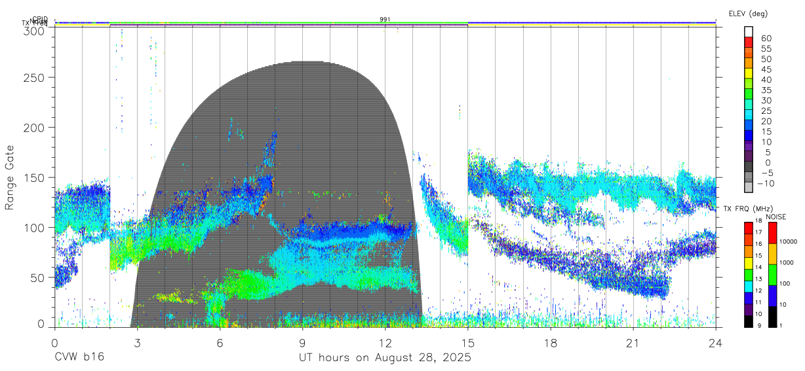
Task: Click the 'ELEV (deg)' colorbar title
Action: tap(748, 14)
